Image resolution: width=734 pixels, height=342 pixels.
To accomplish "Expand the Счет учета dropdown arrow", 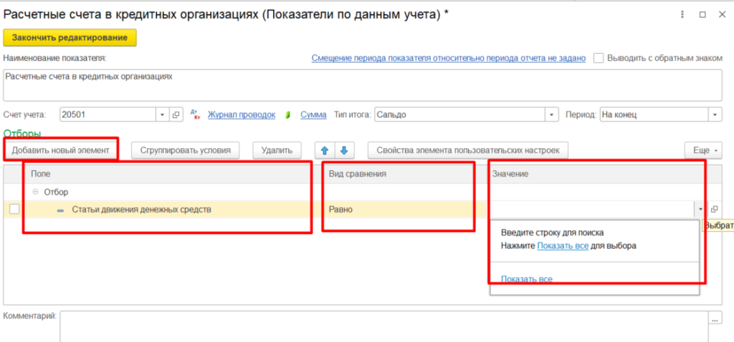I will click(x=162, y=114).
